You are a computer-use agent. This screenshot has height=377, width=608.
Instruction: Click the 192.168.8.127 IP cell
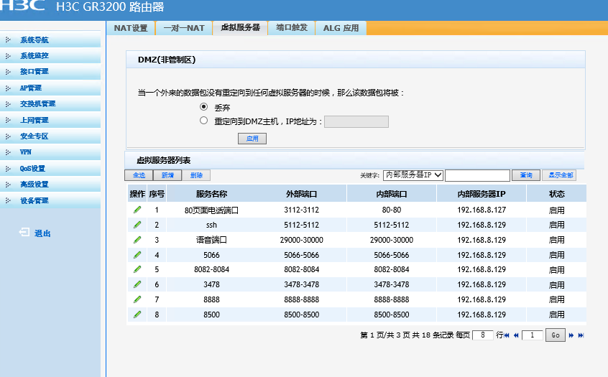coord(482,210)
